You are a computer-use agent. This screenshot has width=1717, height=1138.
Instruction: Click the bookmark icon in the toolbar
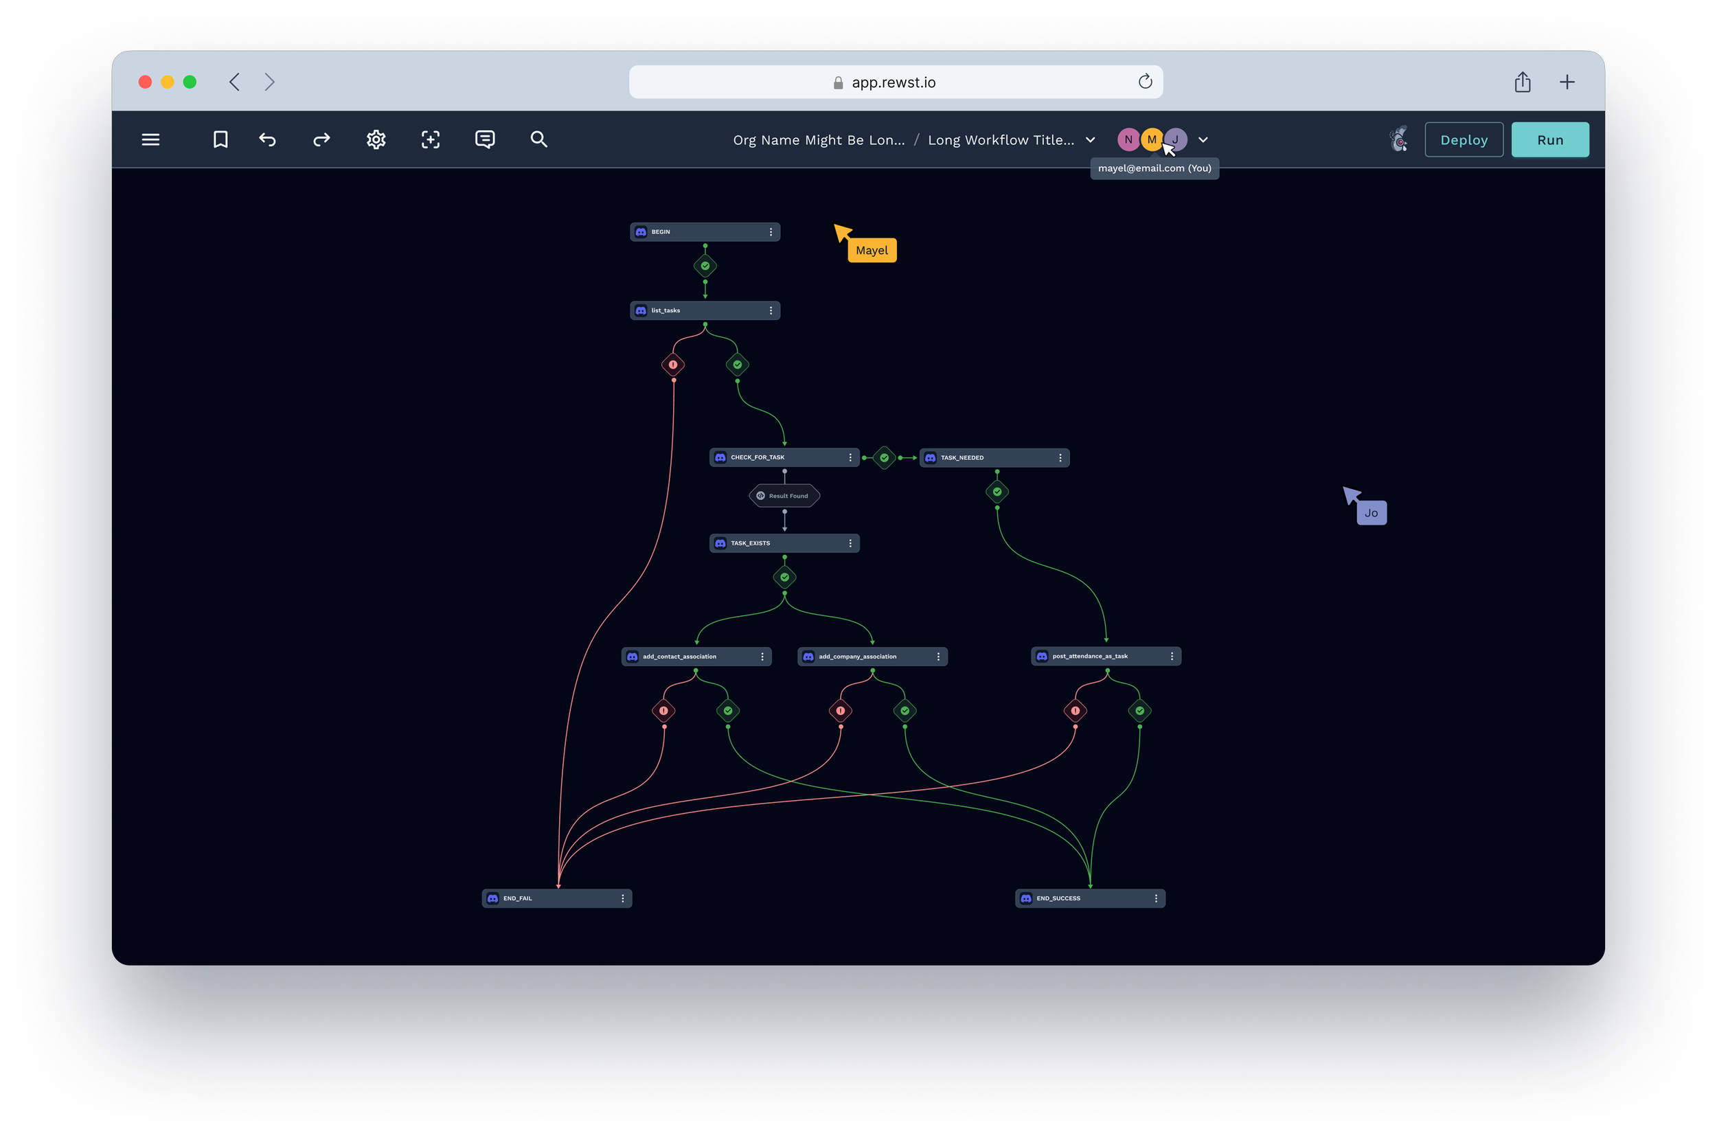[220, 139]
